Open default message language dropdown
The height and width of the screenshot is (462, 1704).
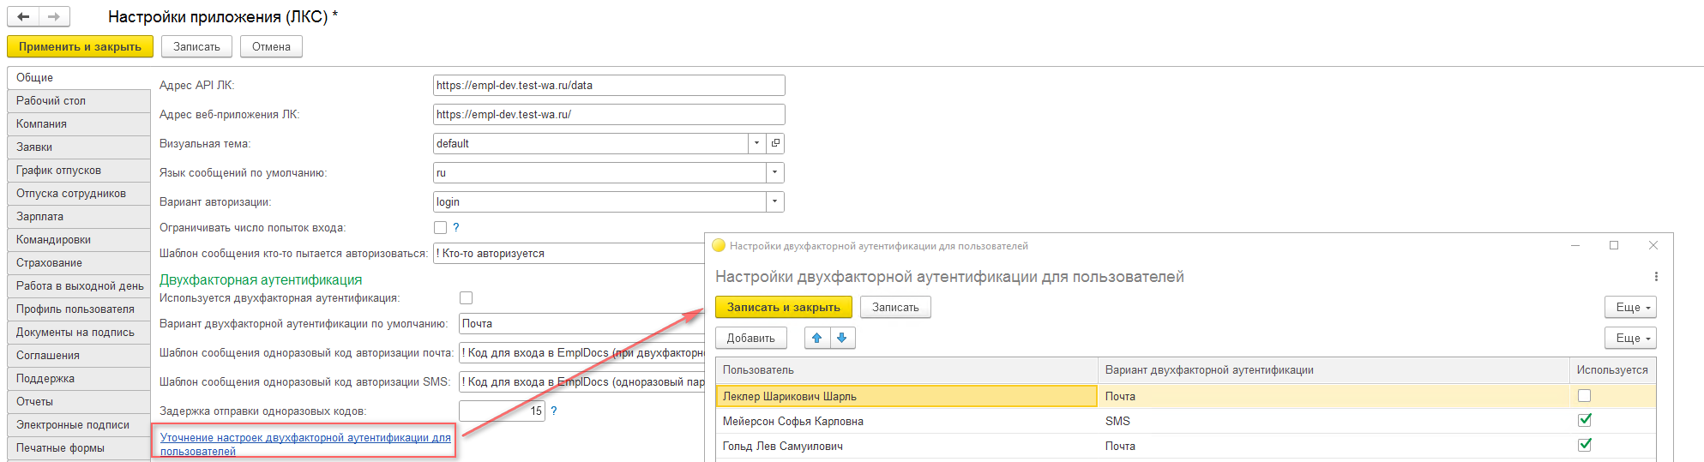tap(774, 172)
